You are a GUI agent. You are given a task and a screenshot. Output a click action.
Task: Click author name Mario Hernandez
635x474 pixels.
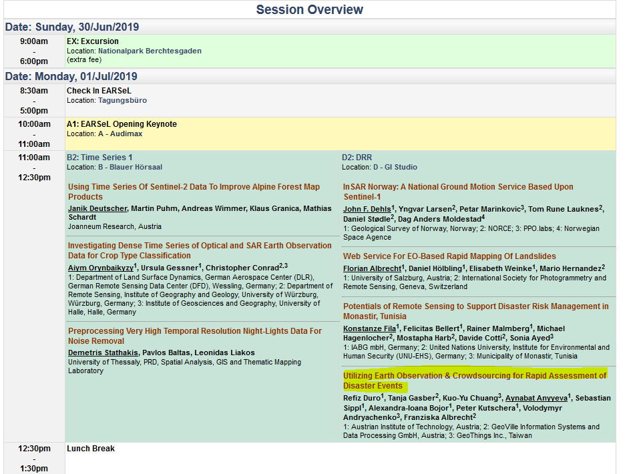coord(570,269)
